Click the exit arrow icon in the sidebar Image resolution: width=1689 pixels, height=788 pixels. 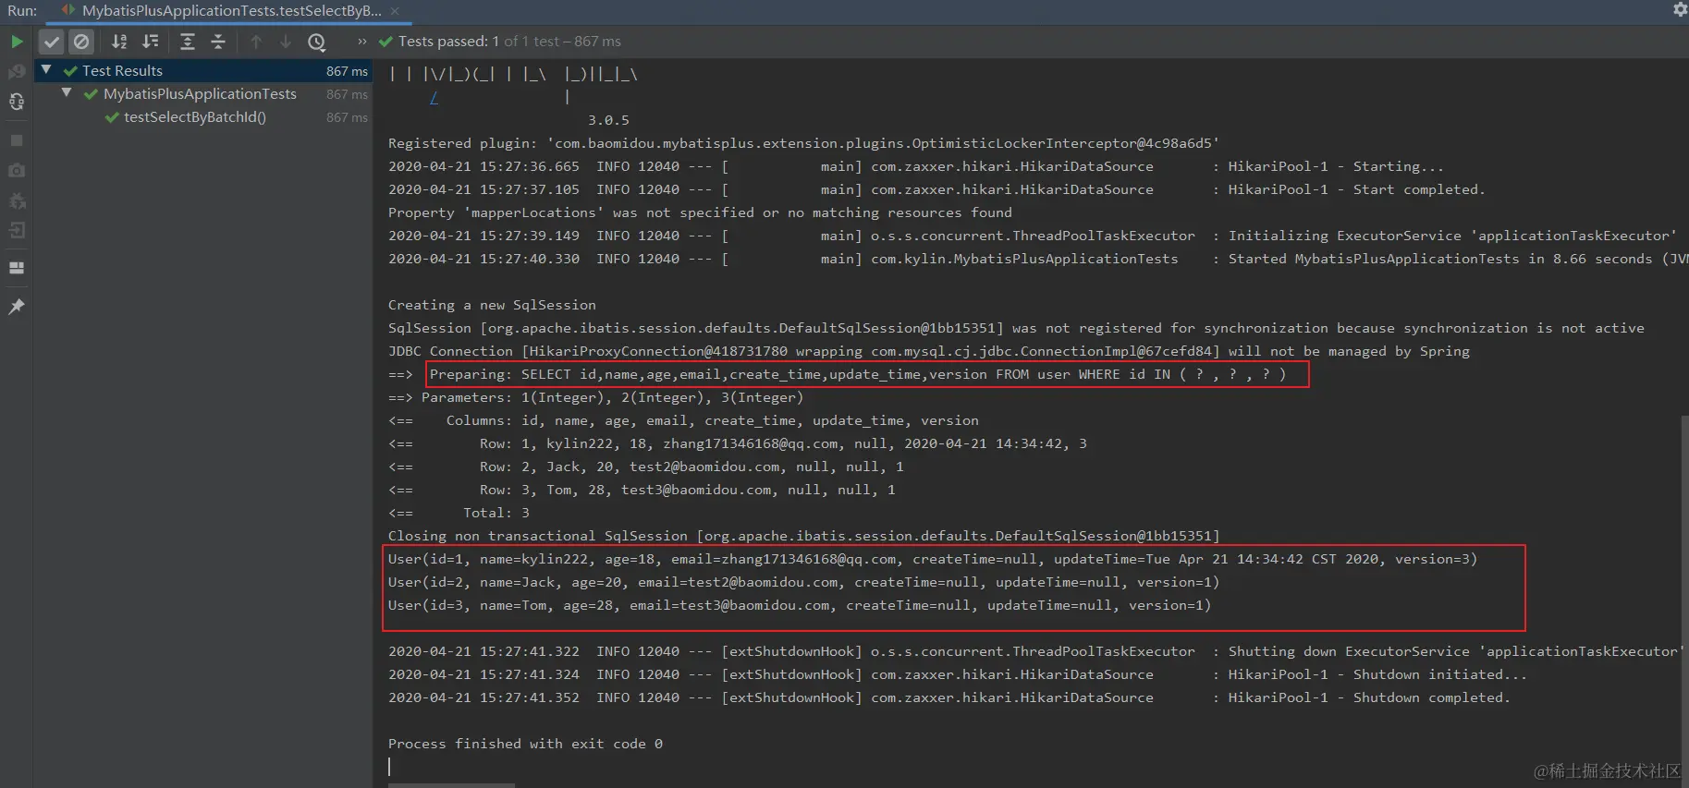[x=17, y=231]
